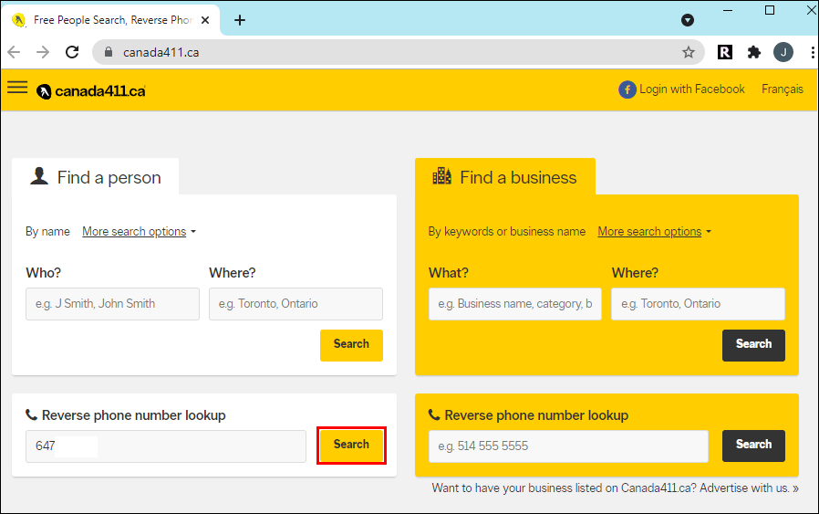Click the person silhouette icon

(x=39, y=176)
